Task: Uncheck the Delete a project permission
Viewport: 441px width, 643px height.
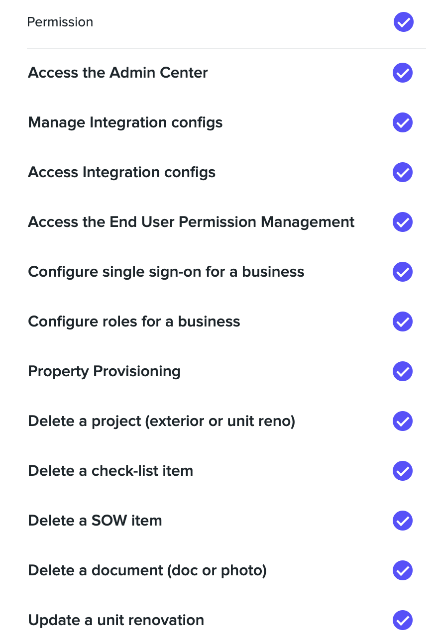Action: (x=403, y=421)
